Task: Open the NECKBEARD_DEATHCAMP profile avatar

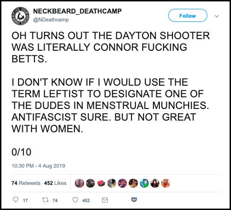Action: [x=20, y=16]
